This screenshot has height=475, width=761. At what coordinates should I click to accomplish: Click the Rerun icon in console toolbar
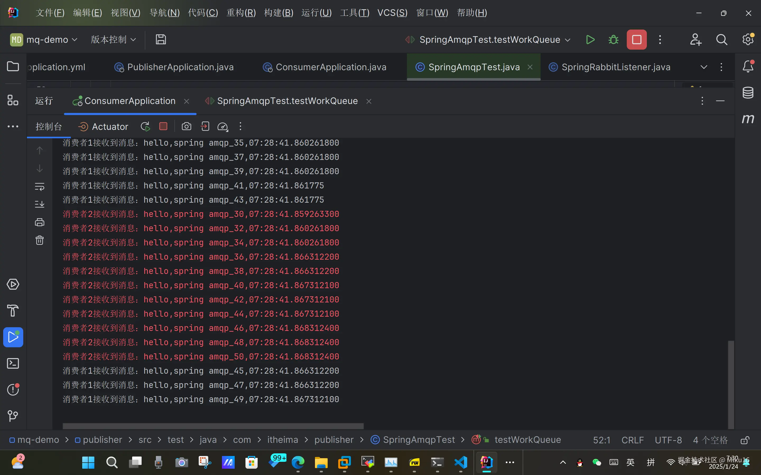pos(145,127)
